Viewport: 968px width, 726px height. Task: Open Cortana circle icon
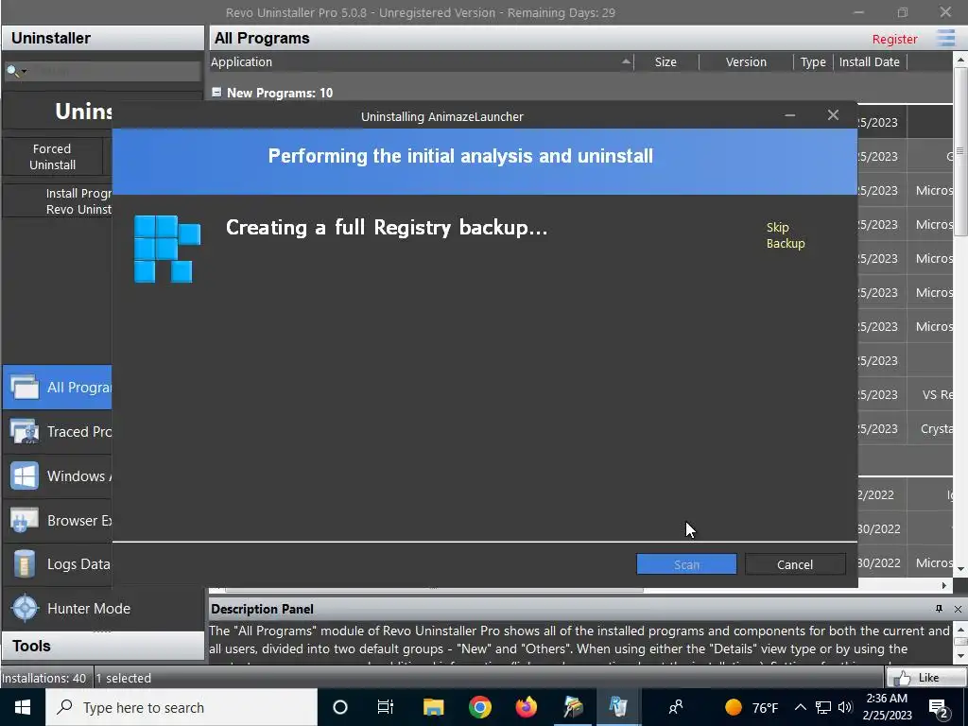(x=340, y=707)
